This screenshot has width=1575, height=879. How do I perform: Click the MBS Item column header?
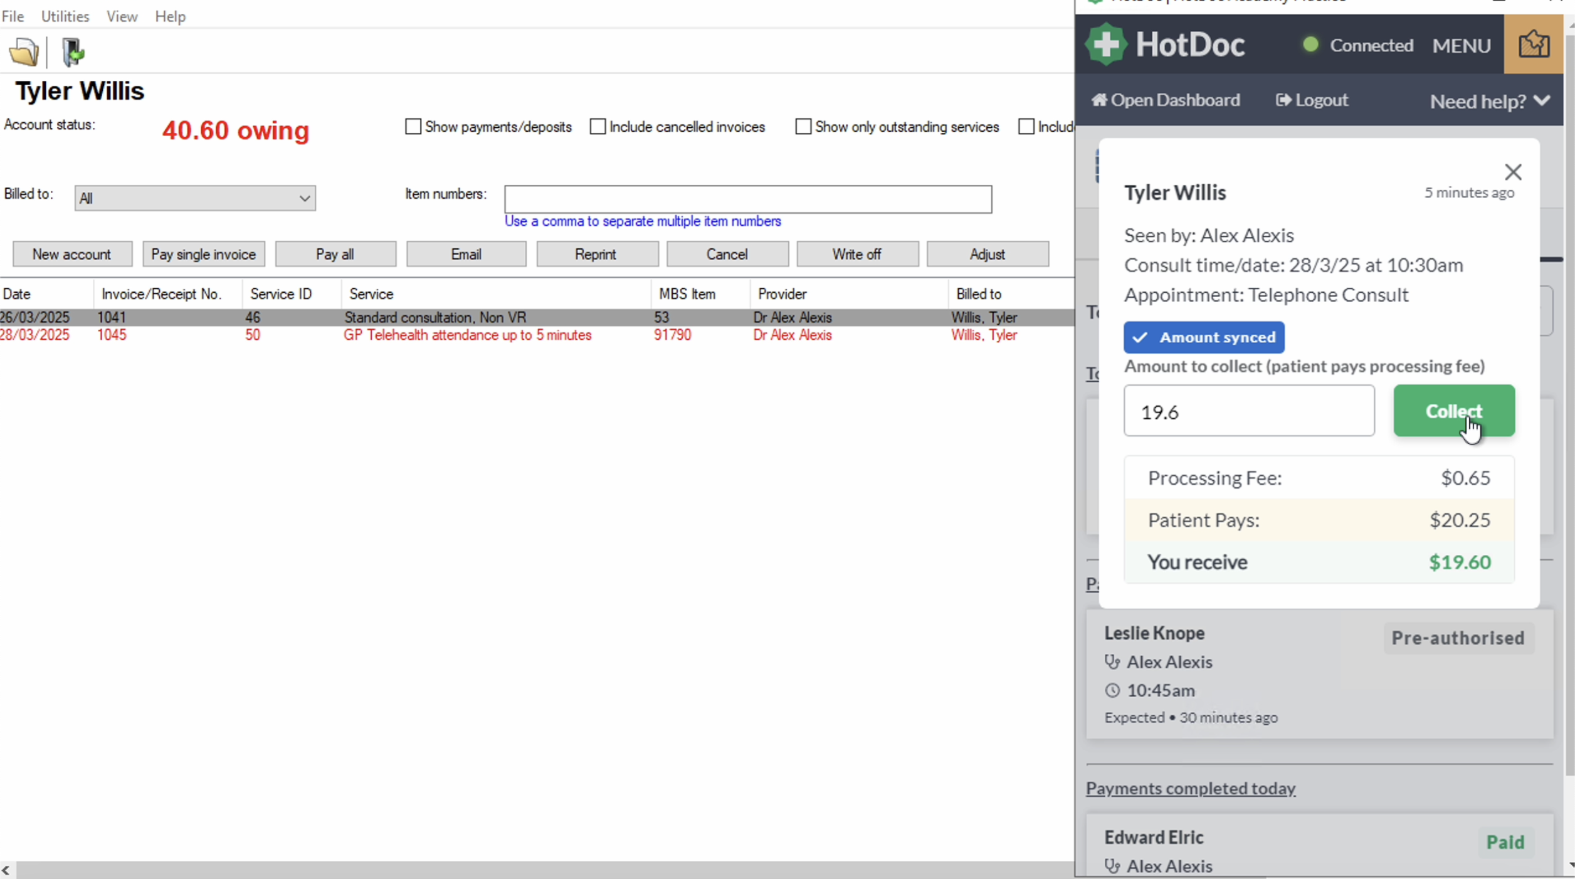(700, 294)
